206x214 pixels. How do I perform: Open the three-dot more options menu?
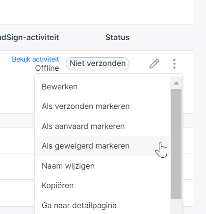click(x=174, y=64)
